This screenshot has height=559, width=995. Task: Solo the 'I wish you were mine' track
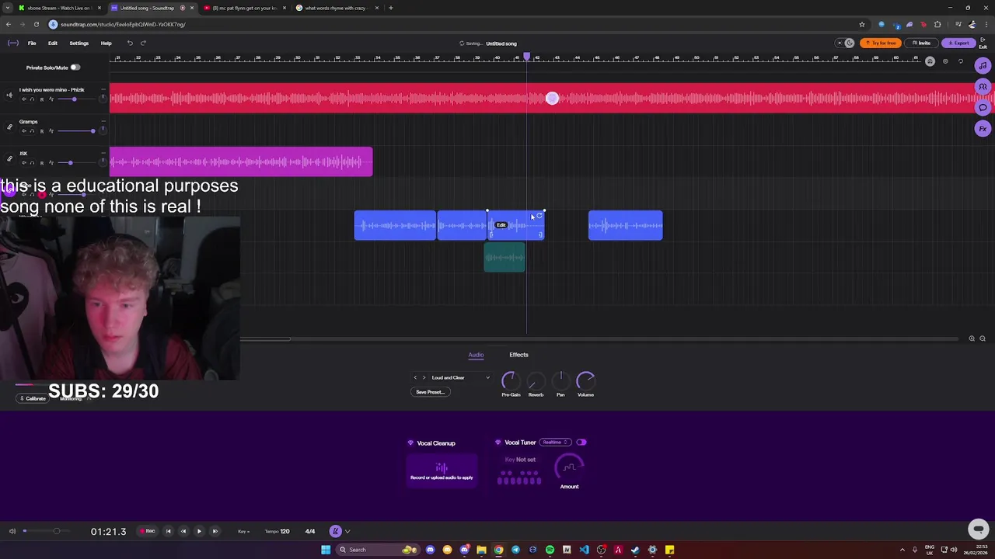click(32, 99)
